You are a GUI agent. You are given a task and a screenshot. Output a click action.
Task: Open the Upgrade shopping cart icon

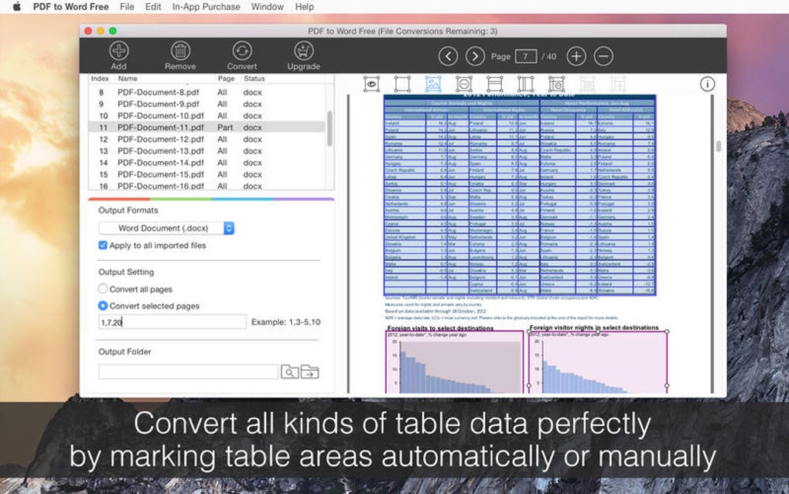coord(303,53)
